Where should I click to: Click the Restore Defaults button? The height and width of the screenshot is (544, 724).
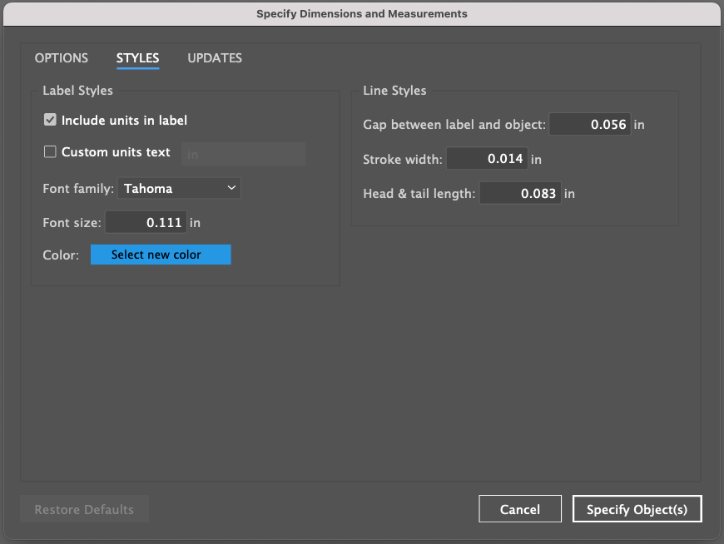[83, 508]
